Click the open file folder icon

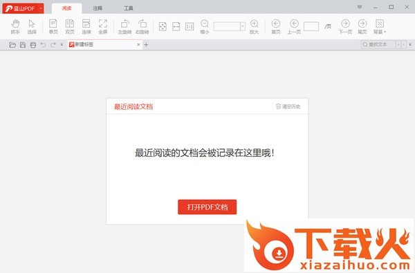click(x=12, y=45)
